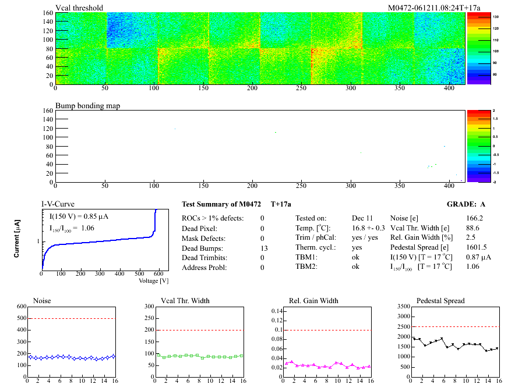Click the Vcal threshold color scale bar
The height and width of the screenshot is (391, 522).
(478, 47)
